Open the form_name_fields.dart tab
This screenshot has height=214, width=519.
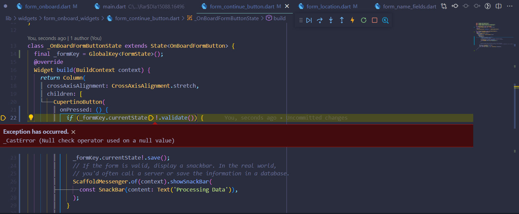[x=405, y=6]
